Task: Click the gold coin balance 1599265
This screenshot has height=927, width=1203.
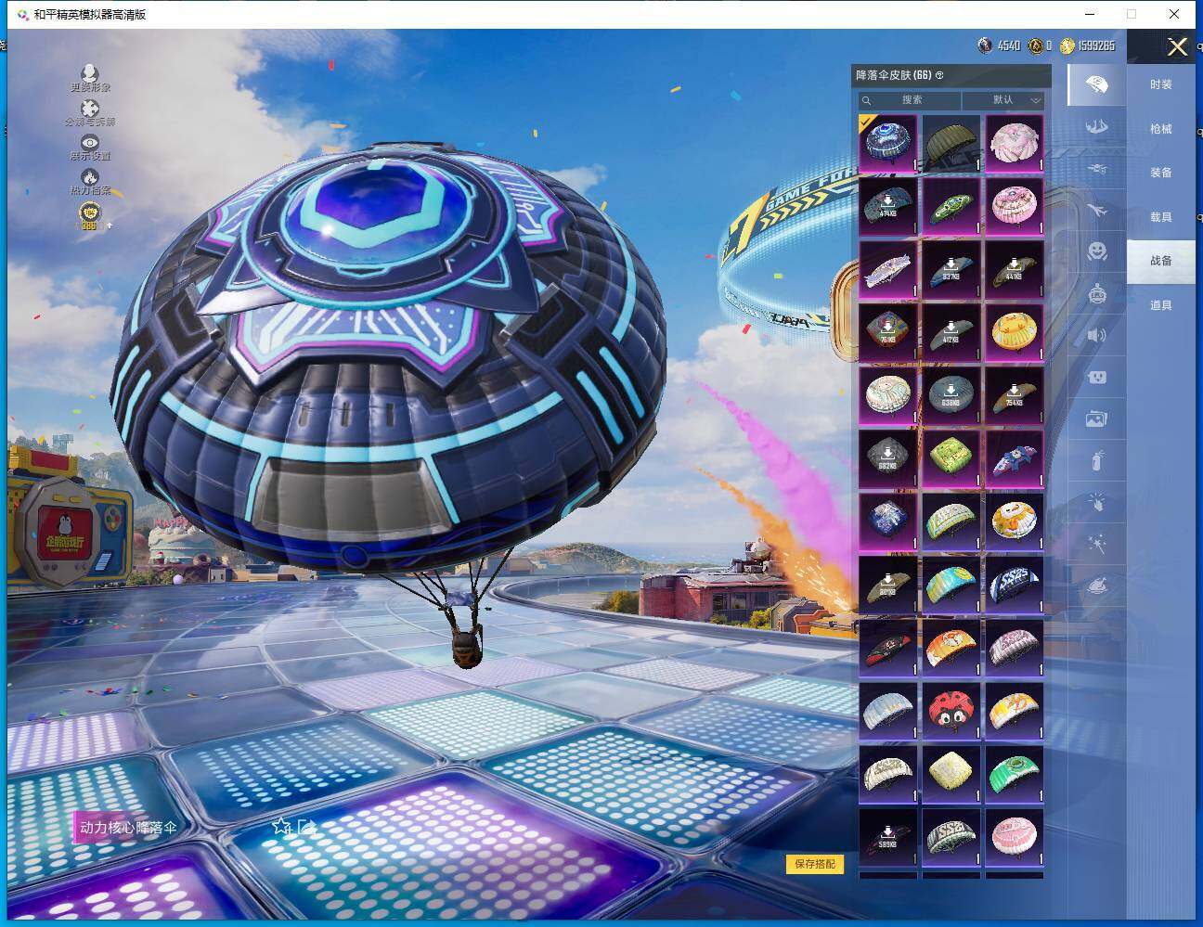Action: tap(1087, 45)
